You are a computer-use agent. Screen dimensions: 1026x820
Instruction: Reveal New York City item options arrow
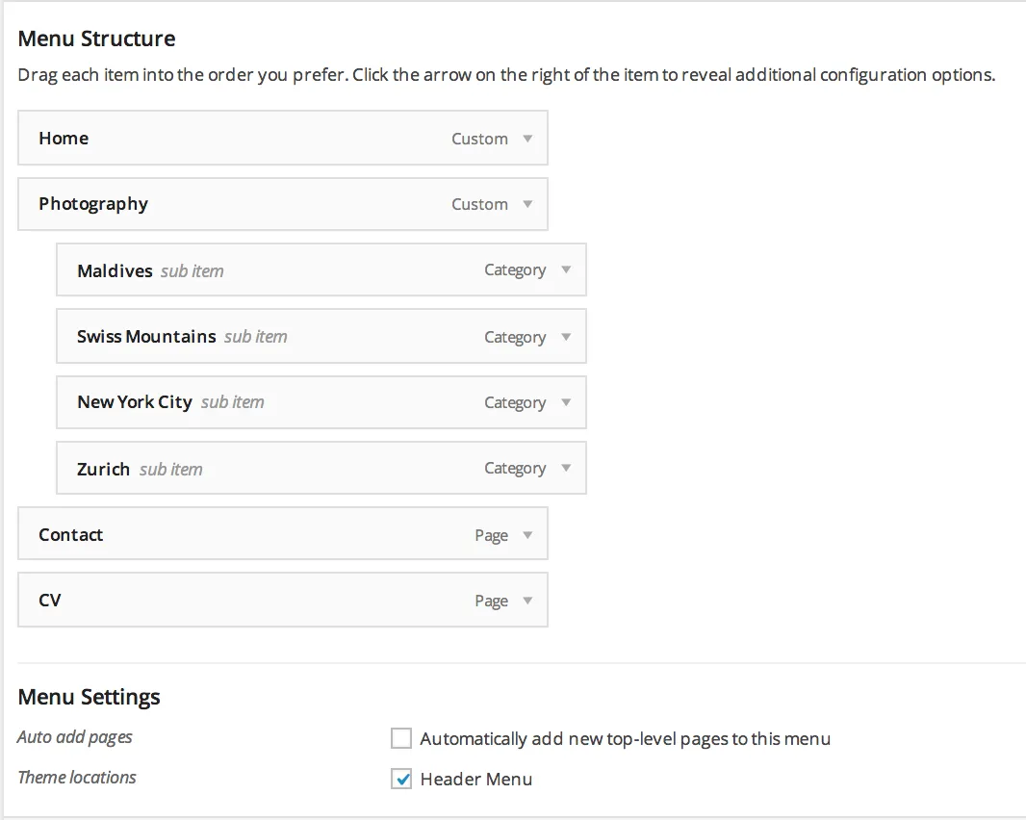566,402
